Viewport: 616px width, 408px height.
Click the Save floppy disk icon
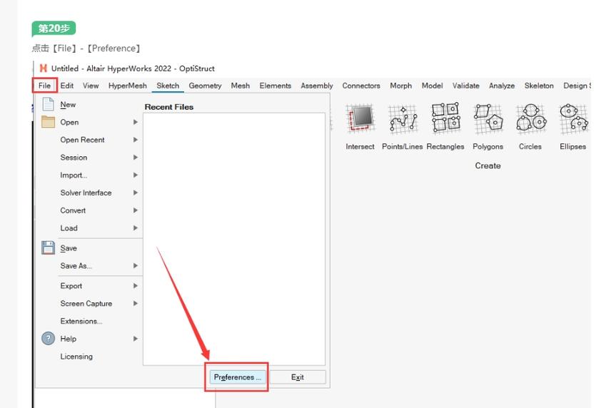pyautogui.click(x=48, y=248)
